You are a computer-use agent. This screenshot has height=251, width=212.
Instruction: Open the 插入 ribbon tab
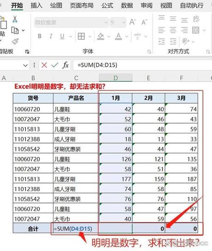click(x=36, y=6)
